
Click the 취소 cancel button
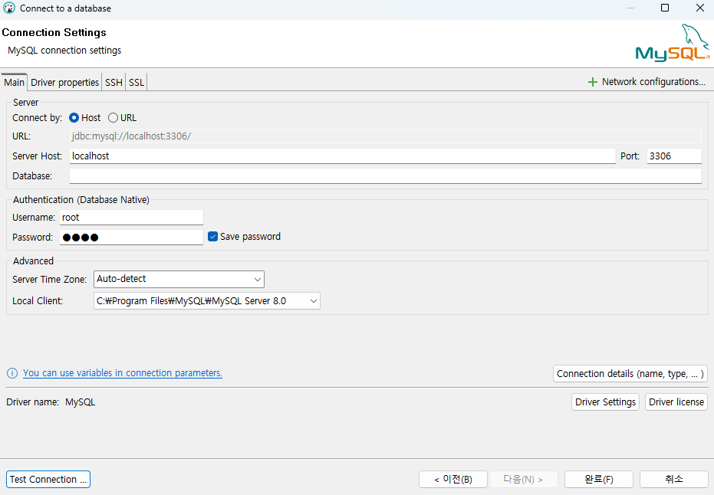pyautogui.click(x=674, y=479)
